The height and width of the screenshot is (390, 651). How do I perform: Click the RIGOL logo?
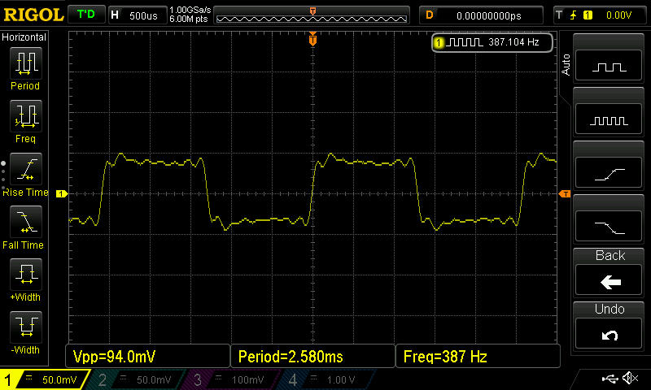point(33,15)
